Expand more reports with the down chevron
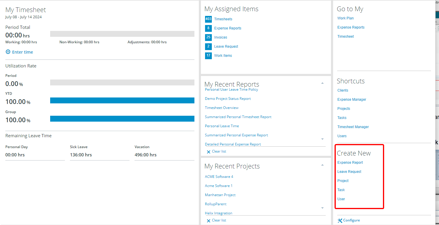Image resolution: width=439 pixels, height=225 pixels. pyautogui.click(x=322, y=139)
